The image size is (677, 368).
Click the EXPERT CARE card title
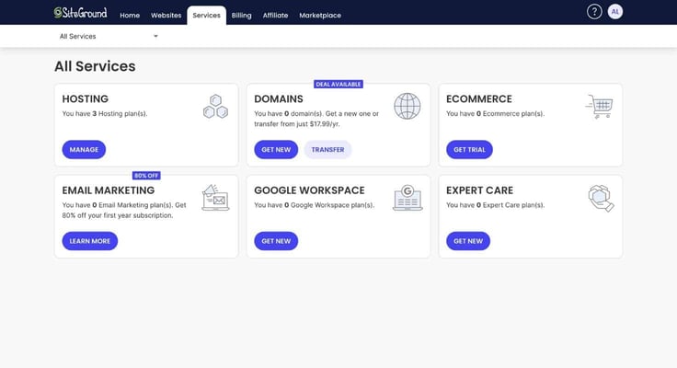click(479, 190)
